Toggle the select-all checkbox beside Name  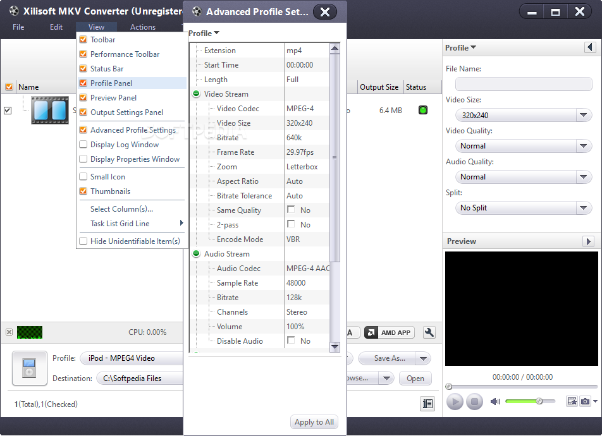(x=9, y=87)
